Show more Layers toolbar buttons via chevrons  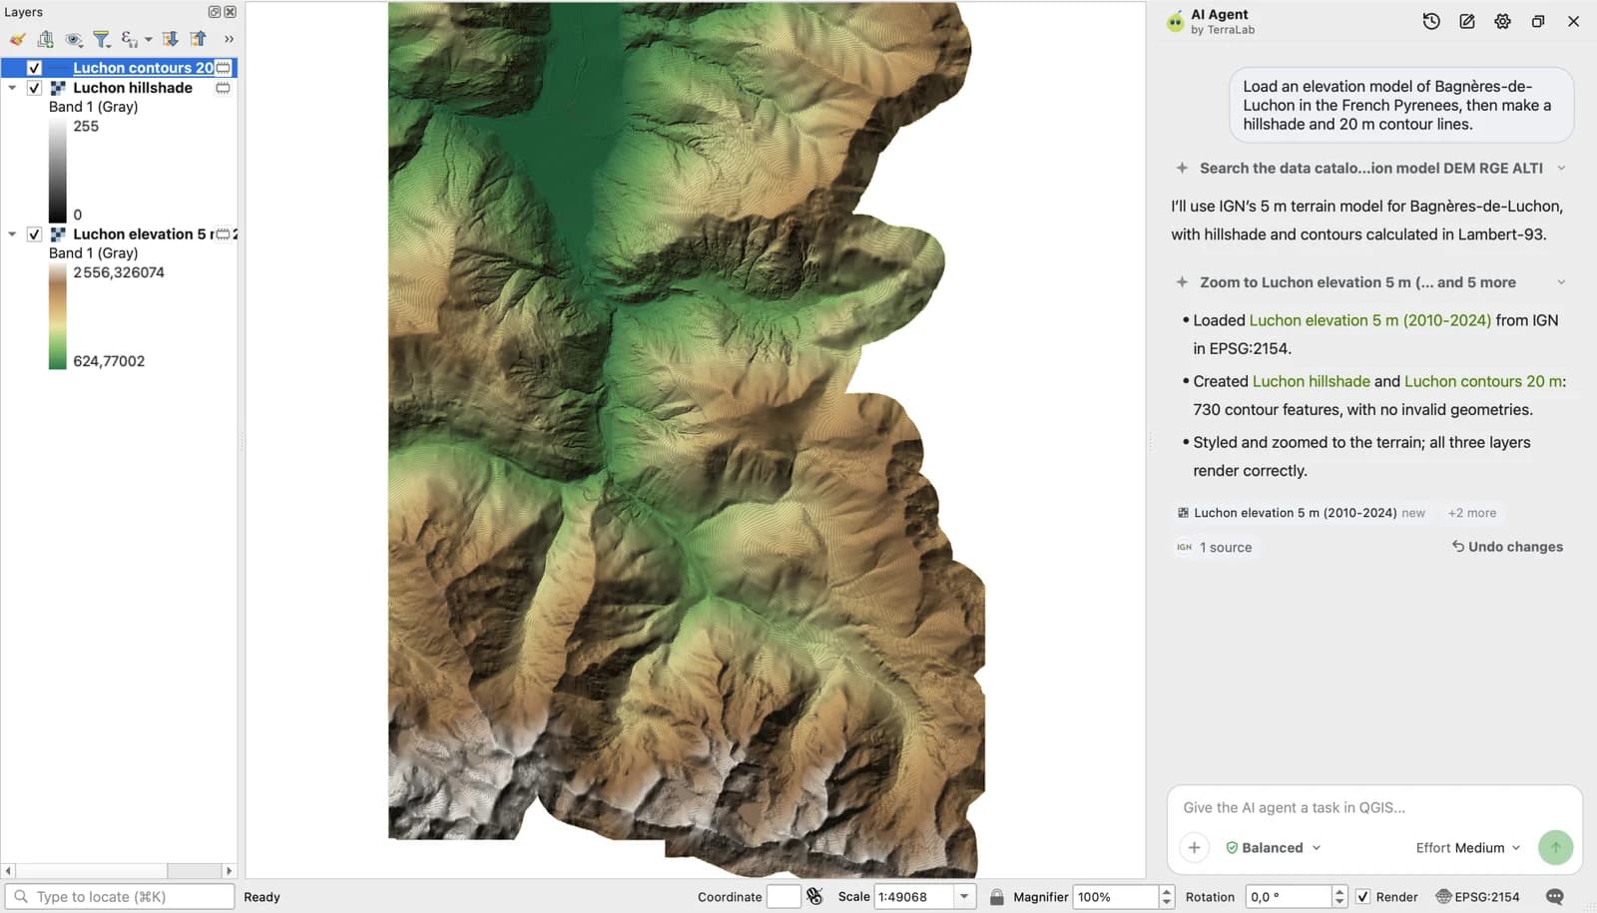[x=229, y=39]
